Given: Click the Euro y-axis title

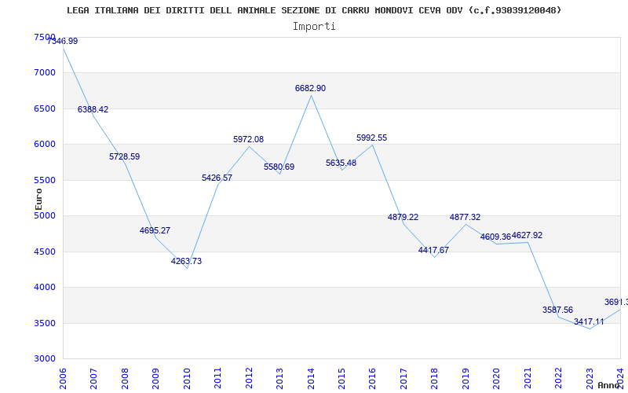Looking at the screenshot, I should coord(38,199).
